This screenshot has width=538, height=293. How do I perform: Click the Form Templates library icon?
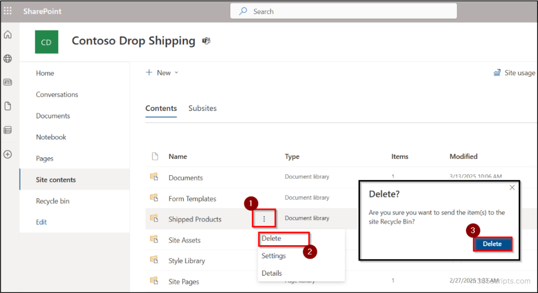click(x=154, y=198)
